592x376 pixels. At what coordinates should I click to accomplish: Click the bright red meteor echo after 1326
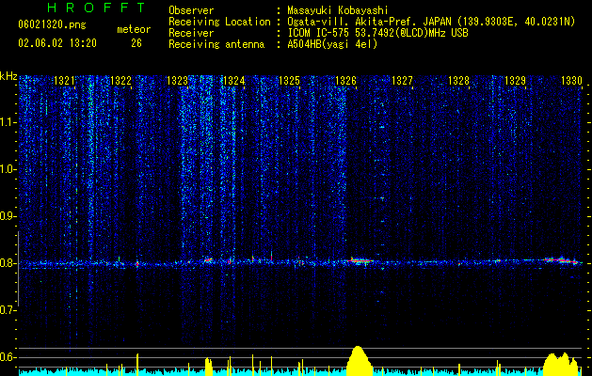coord(360,260)
